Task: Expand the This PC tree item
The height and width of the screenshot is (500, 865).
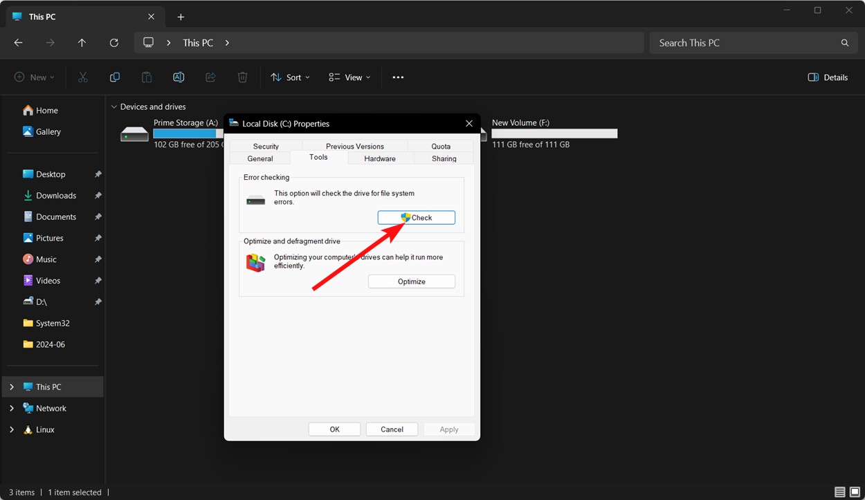Action: 12,387
